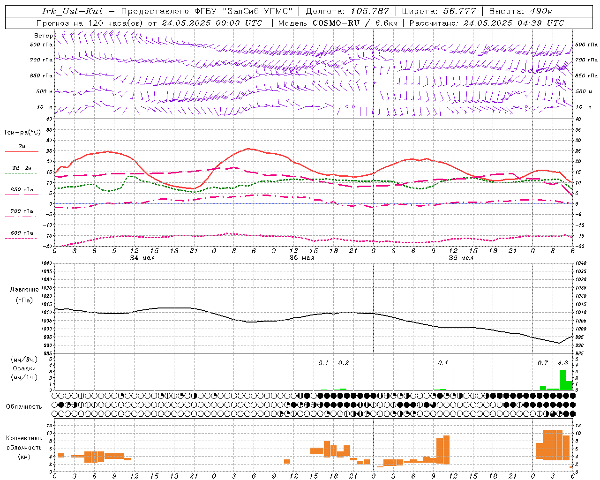Click the station title Irk_Ust-Kut
Image resolution: width=600 pixels, height=480 pixels.
(x=72, y=11)
